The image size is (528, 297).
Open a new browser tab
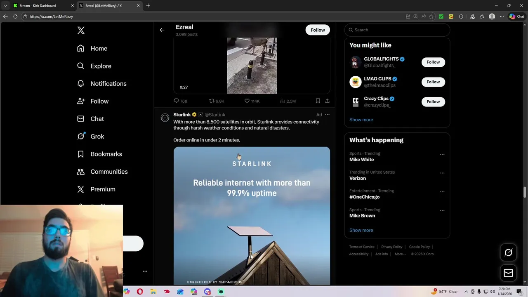(148, 6)
